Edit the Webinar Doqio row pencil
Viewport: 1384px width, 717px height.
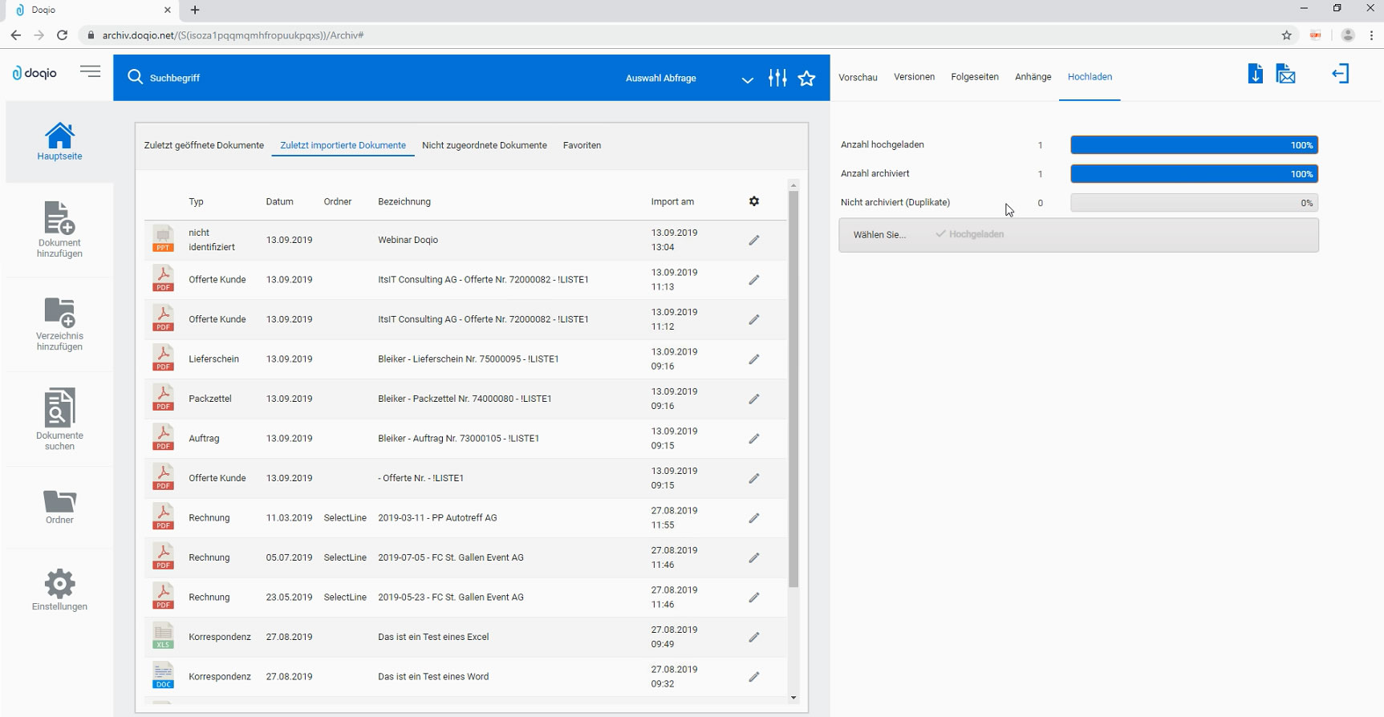click(x=754, y=240)
